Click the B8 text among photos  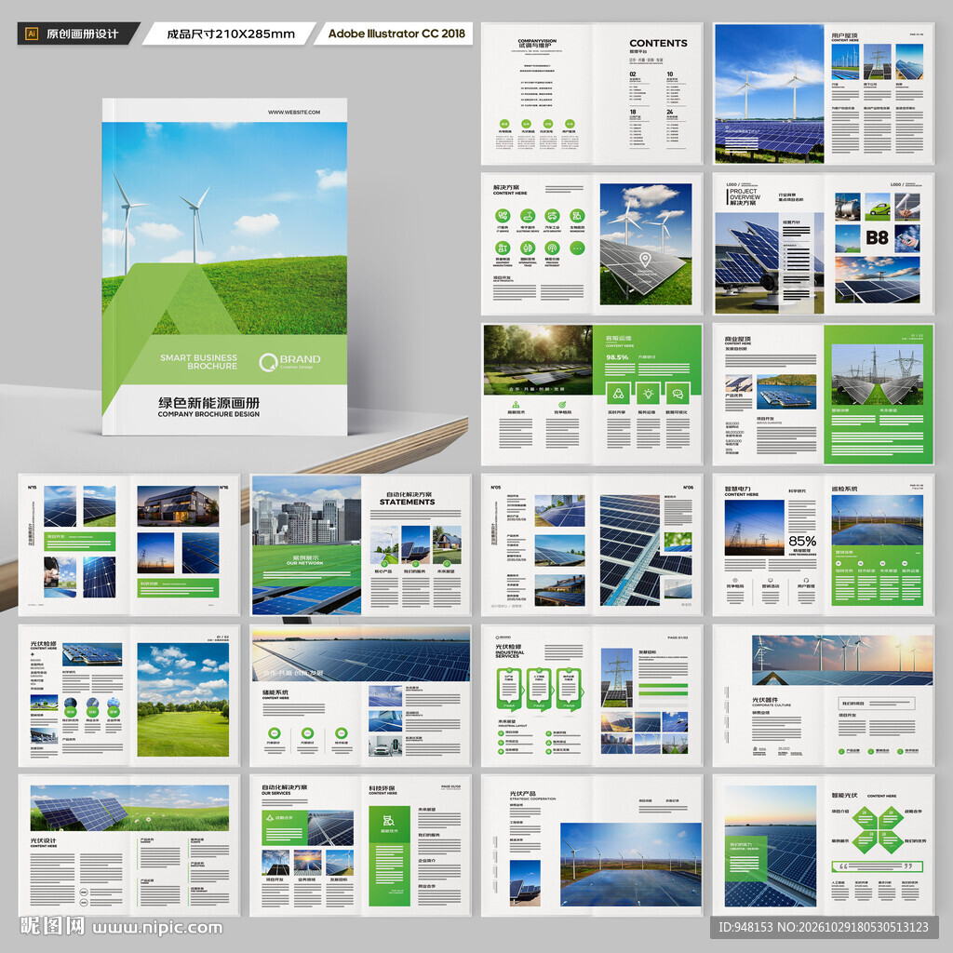click(877, 237)
